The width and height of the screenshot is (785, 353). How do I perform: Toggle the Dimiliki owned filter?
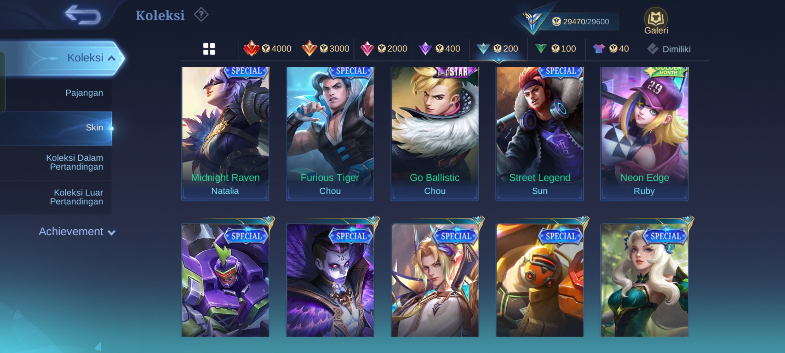[669, 49]
